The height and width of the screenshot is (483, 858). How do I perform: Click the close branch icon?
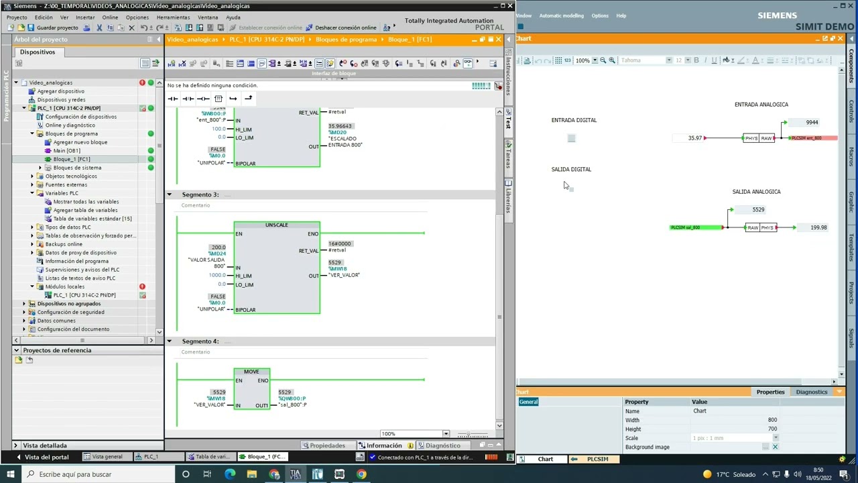248,99
